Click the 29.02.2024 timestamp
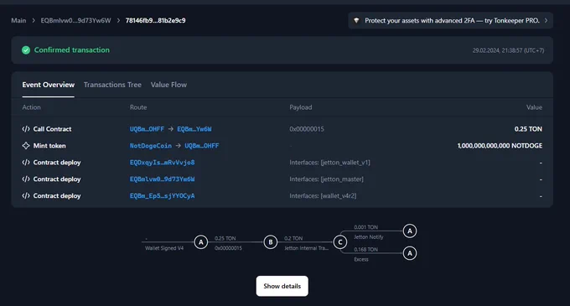 [508, 50]
